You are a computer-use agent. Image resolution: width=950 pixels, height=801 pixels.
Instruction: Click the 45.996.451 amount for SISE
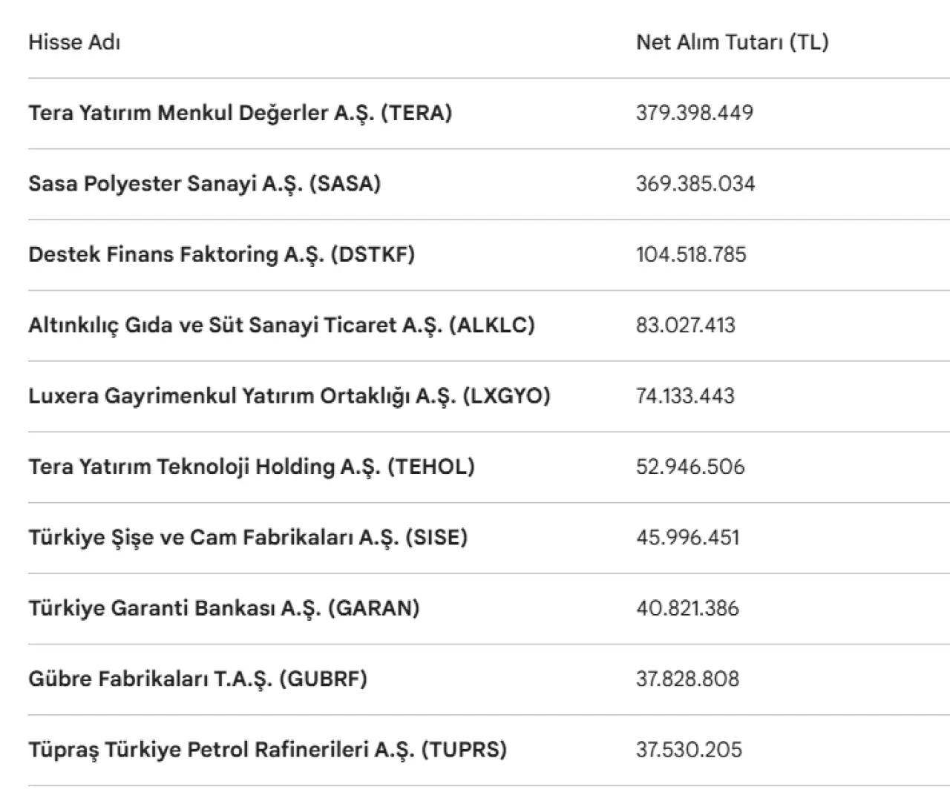coord(687,537)
